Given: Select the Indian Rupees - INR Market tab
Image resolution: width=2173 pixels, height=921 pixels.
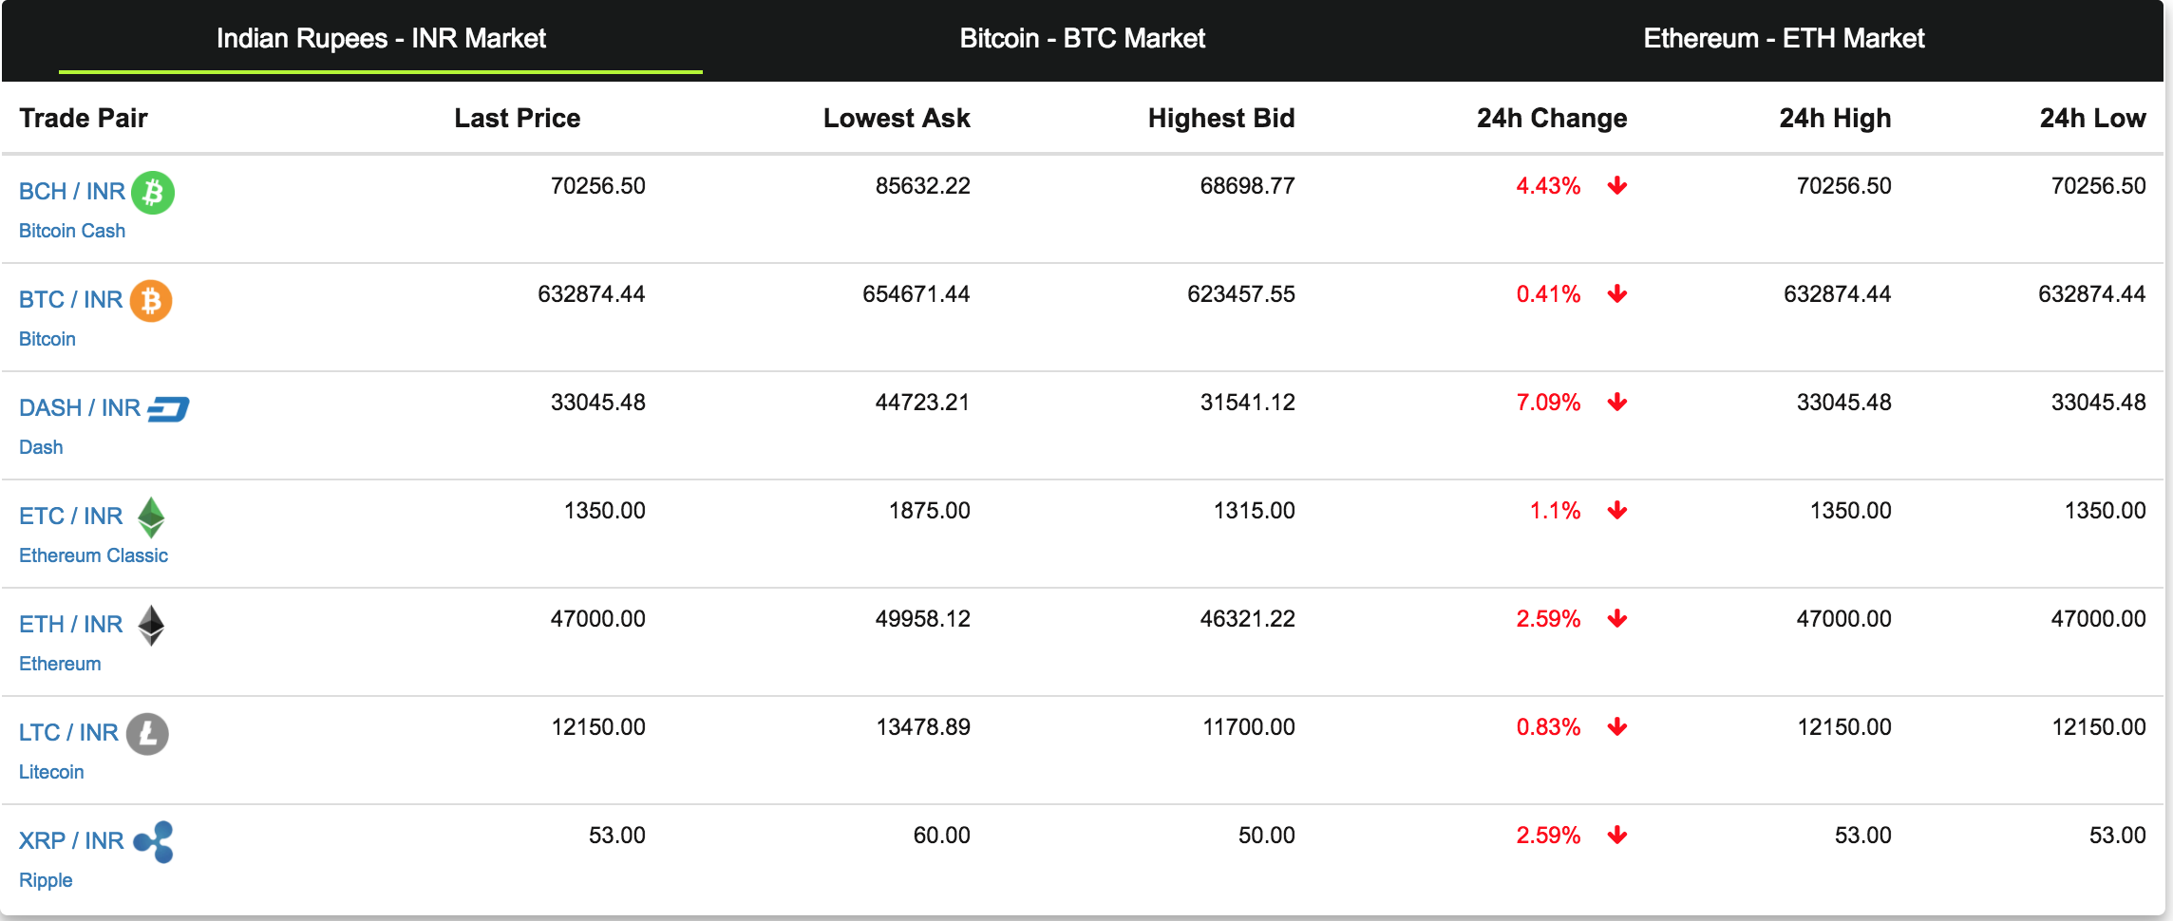Looking at the screenshot, I should [x=381, y=39].
